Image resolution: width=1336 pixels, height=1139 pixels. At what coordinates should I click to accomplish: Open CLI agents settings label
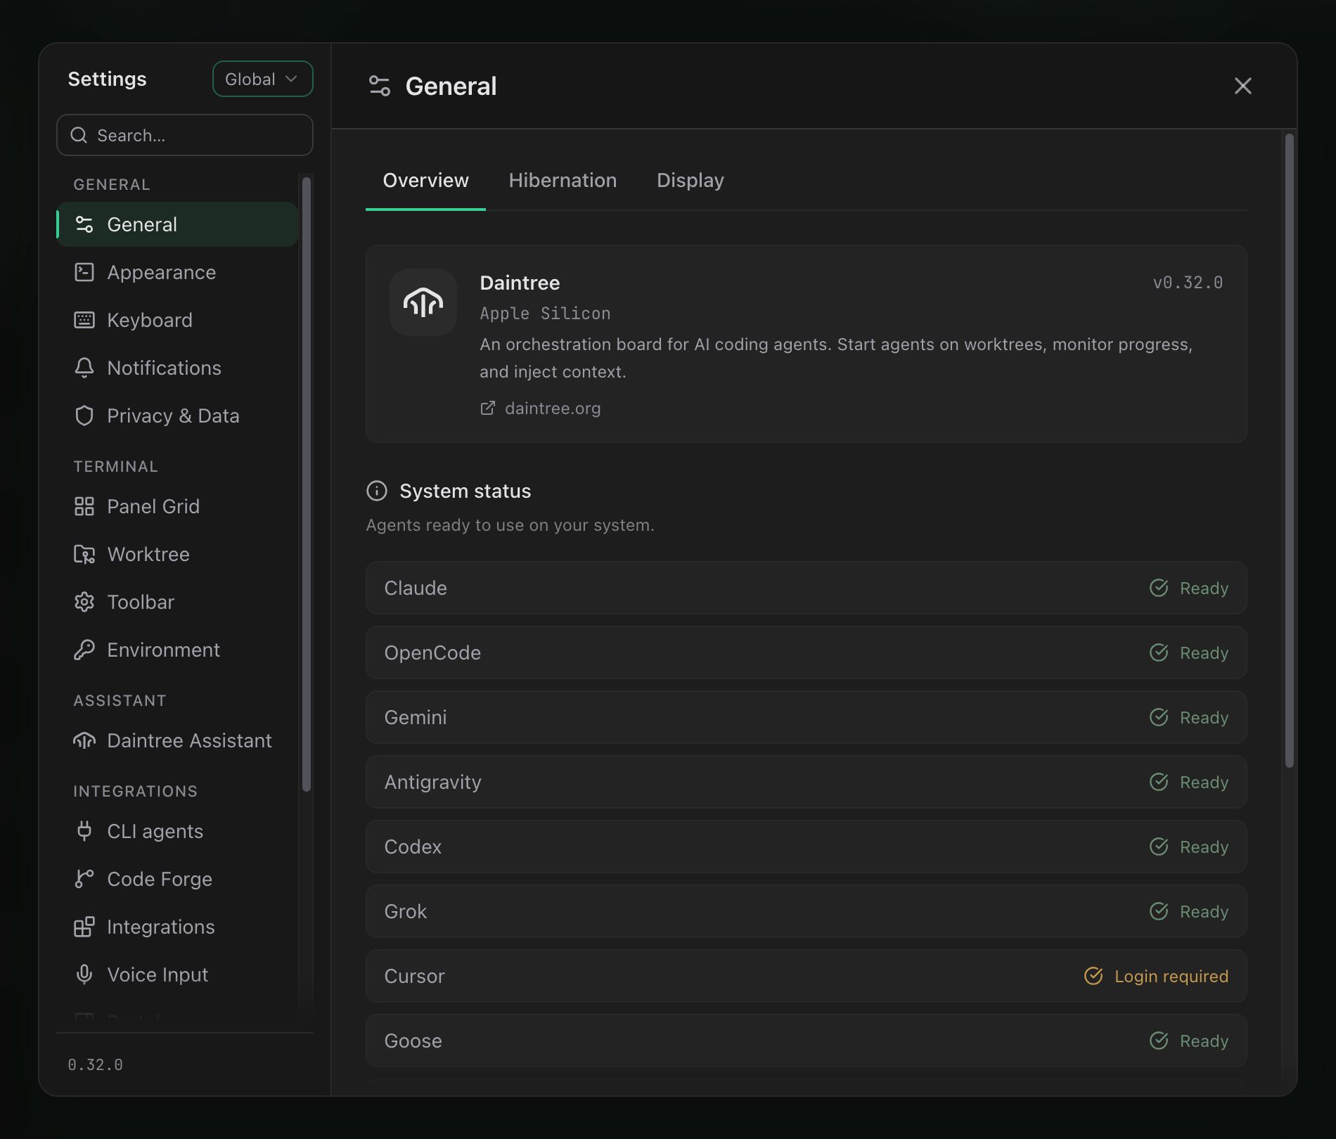click(x=155, y=831)
